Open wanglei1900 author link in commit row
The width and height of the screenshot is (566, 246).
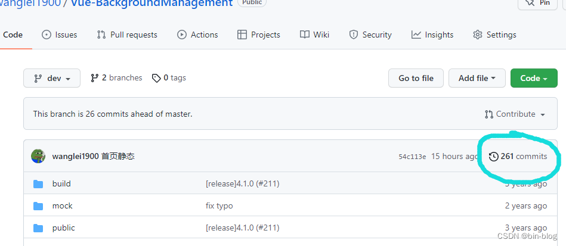pyautogui.click(x=75, y=157)
